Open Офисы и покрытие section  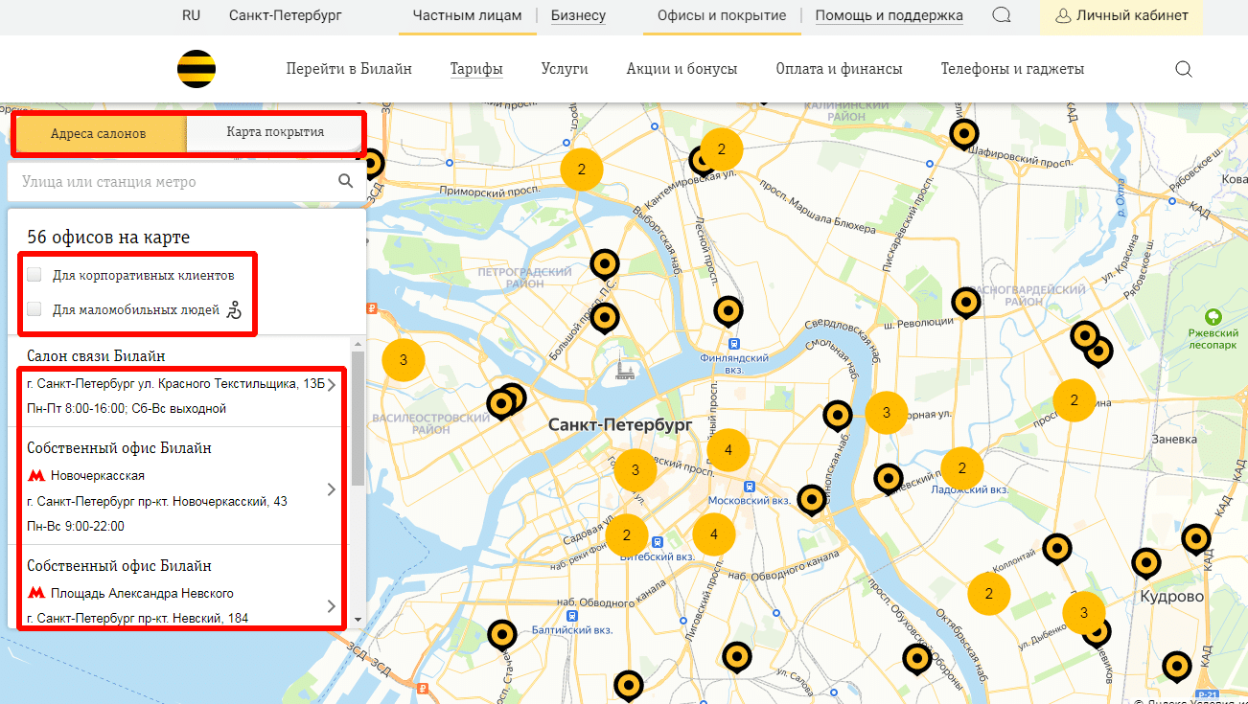tap(722, 15)
